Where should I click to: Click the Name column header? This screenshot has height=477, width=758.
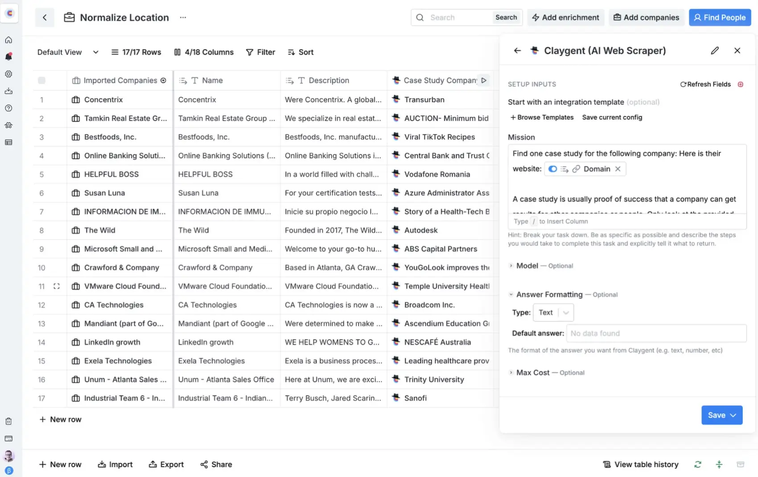pos(227,80)
